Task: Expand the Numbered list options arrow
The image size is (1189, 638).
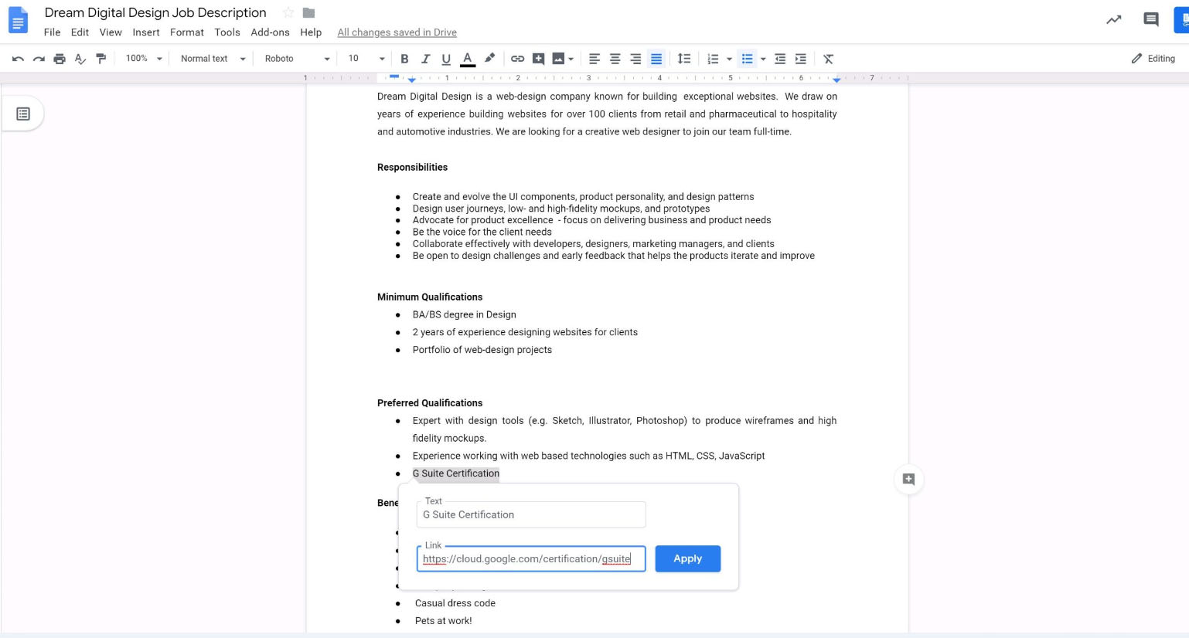Action: tap(729, 59)
